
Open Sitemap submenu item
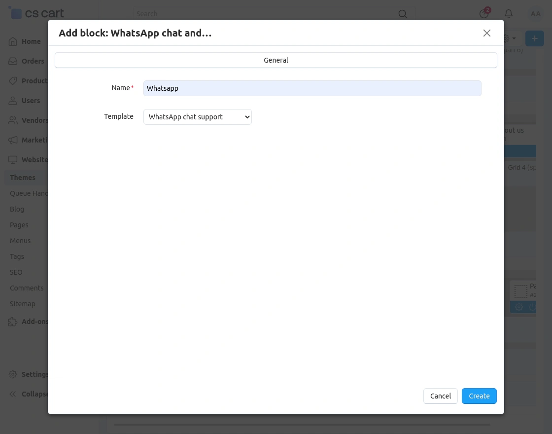(23, 304)
